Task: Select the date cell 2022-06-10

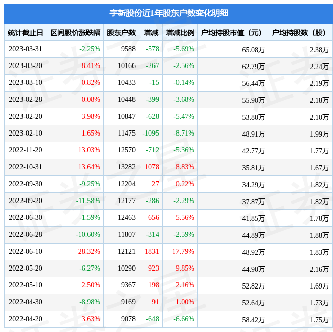Action: pos(26,251)
